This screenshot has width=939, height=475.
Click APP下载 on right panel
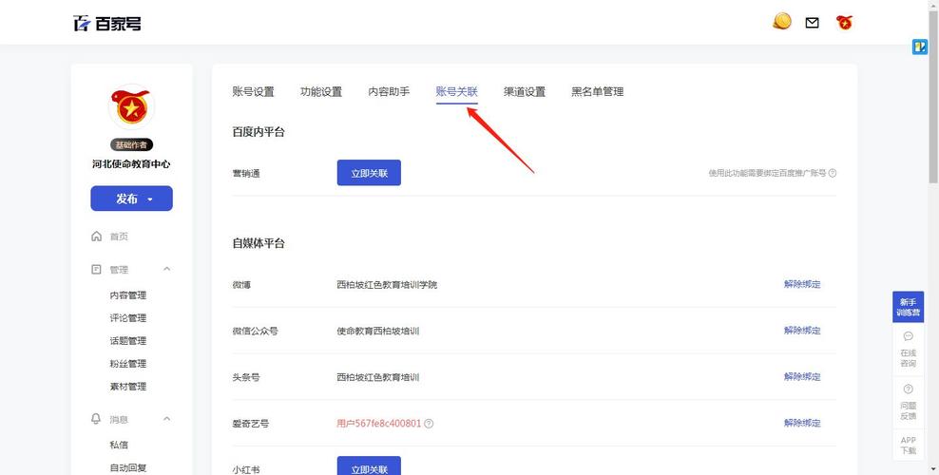point(908,446)
